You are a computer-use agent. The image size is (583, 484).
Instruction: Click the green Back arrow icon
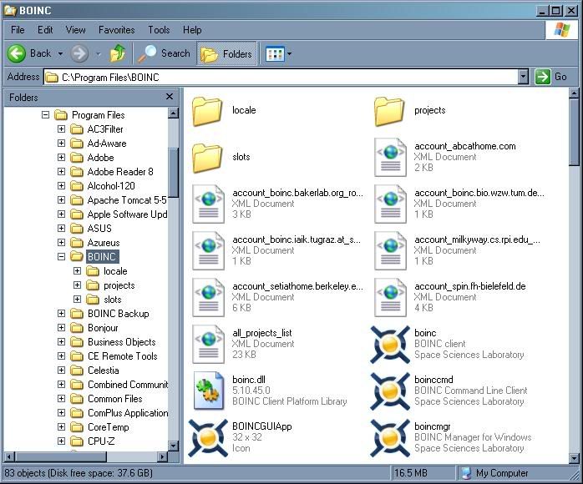[x=17, y=54]
